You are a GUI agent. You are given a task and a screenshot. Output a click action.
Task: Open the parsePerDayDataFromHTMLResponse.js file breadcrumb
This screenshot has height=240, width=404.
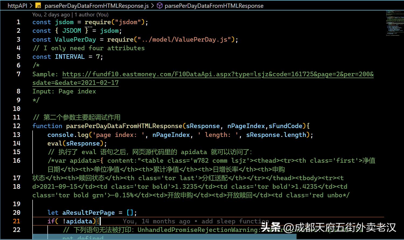(x=97, y=6)
